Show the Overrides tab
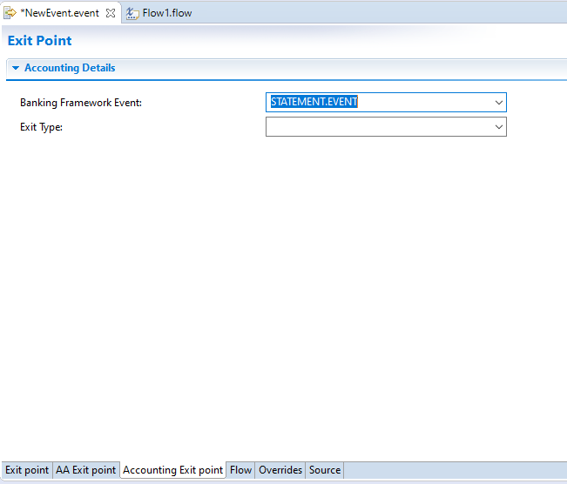Viewport: 567px width, 484px height. (280, 470)
